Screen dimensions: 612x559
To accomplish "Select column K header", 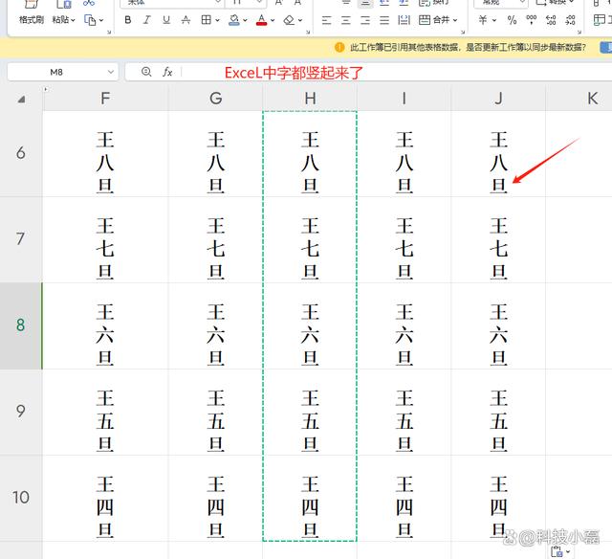I will [x=579, y=98].
